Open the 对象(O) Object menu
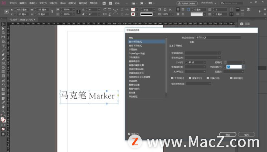Screen dimensions: 267x152 pos(53,3)
